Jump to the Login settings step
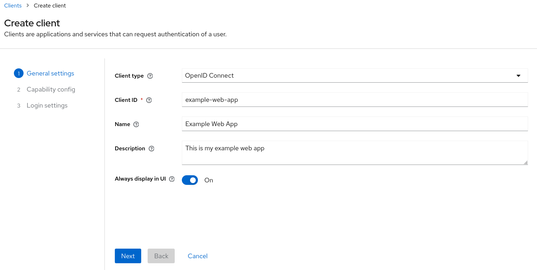This screenshot has height=270, width=537. click(x=47, y=105)
